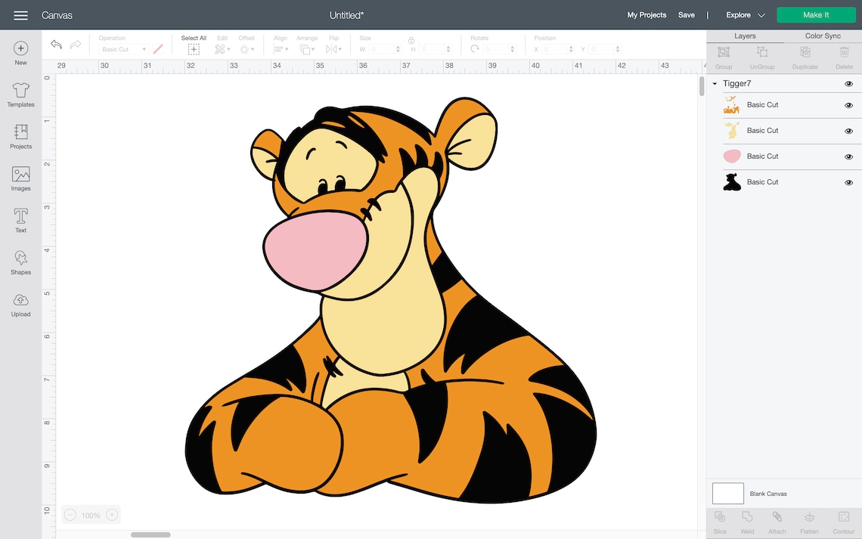Switch to the Color Sync tab

pos(820,36)
